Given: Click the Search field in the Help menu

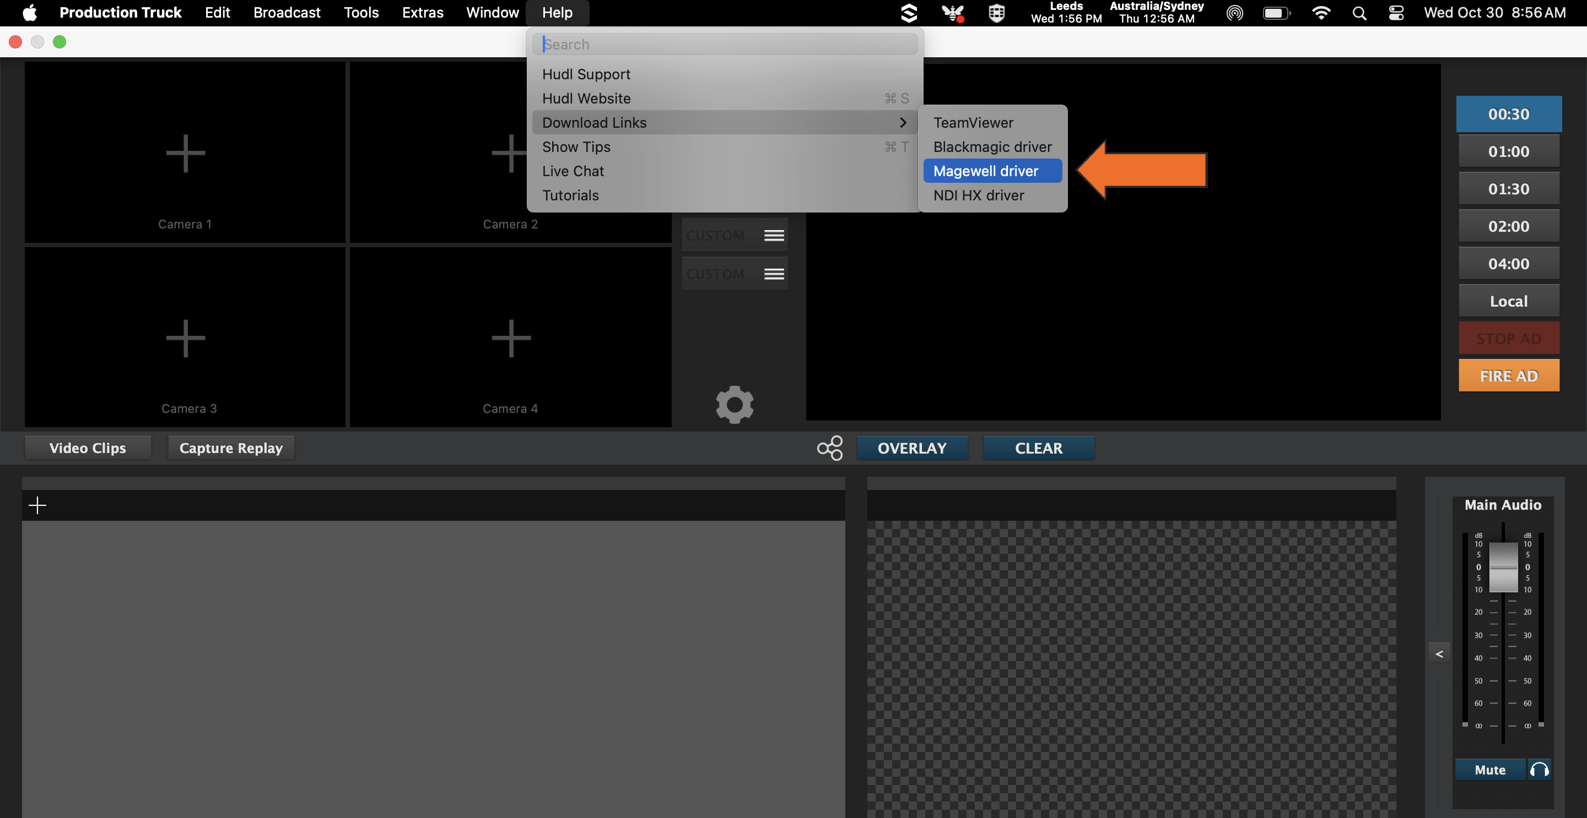Looking at the screenshot, I should (x=725, y=43).
